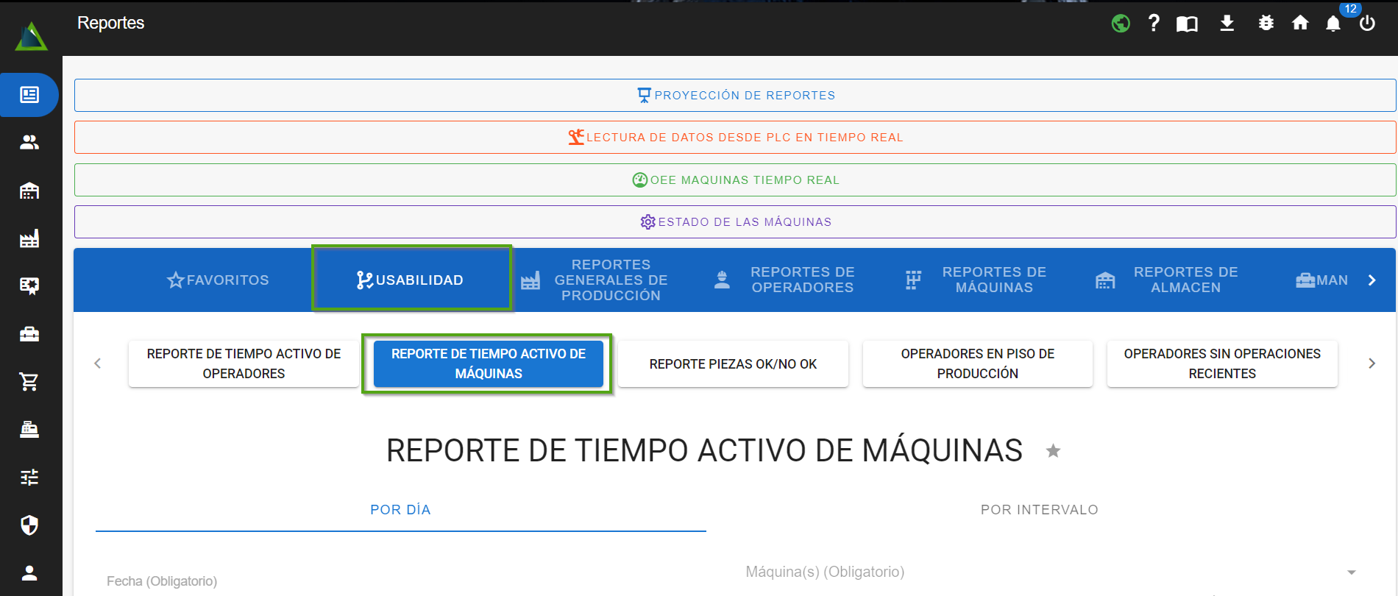The width and height of the screenshot is (1398, 596).
Task: Click the bug report icon
Action: (x=1266, y=24)
